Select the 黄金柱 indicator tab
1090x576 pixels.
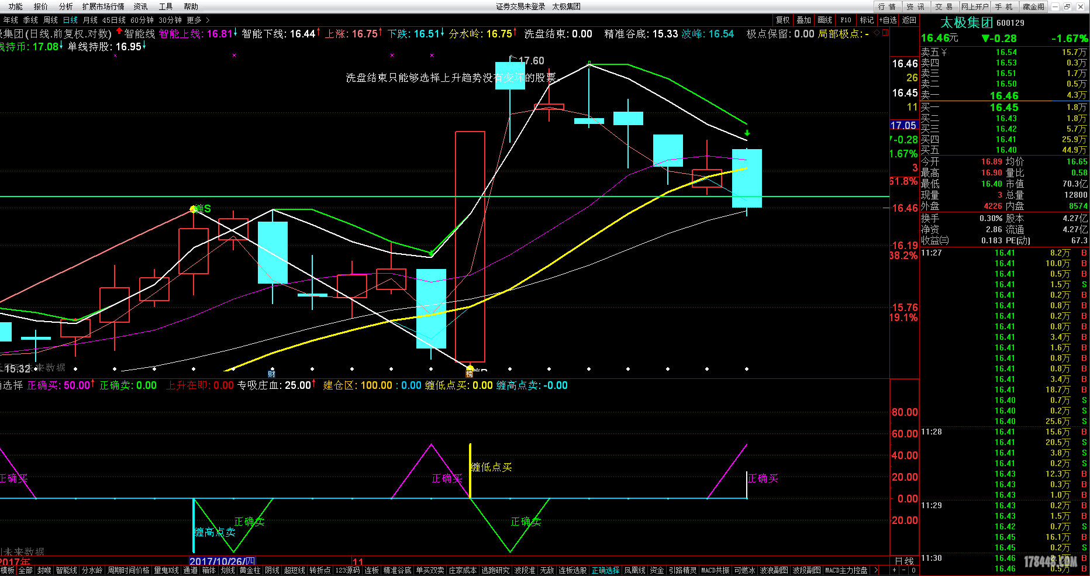250,570
